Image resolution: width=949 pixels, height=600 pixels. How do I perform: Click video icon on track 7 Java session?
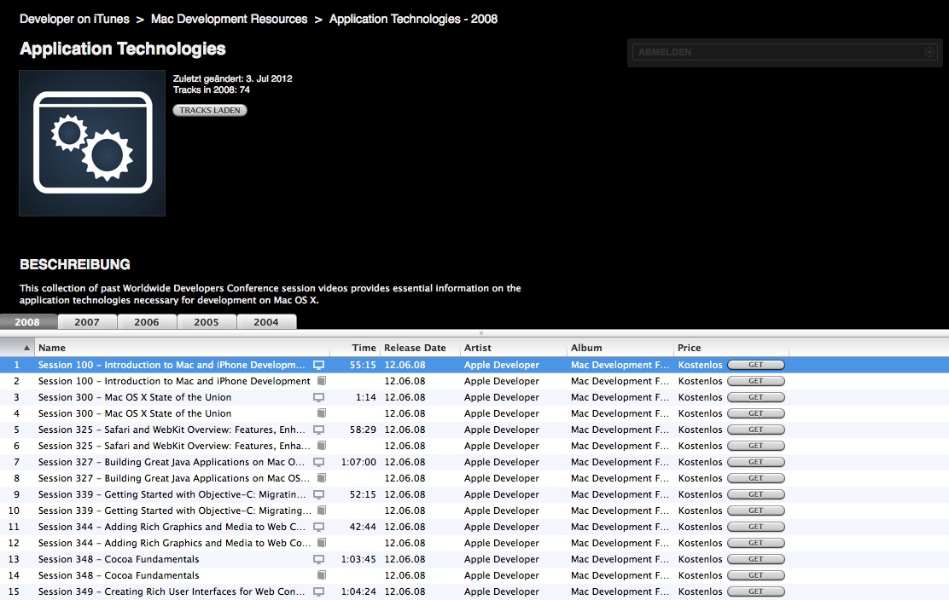[319, 462]
